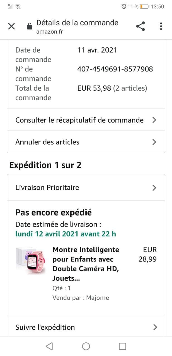
Task: Tap the alarm clock status icon
Action: pyautogui.click(x=124, y=6)
